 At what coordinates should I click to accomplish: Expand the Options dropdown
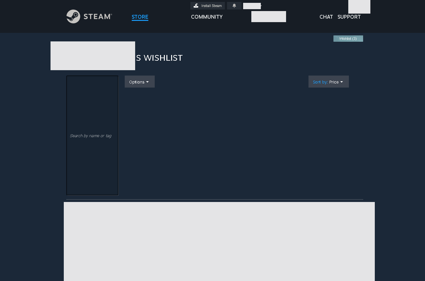tap(140, 82)
